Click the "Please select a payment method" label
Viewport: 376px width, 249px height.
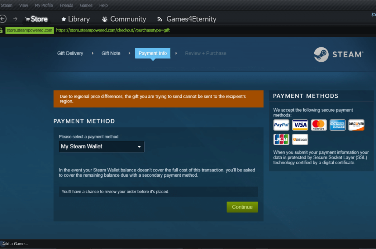tap(88, 137)
